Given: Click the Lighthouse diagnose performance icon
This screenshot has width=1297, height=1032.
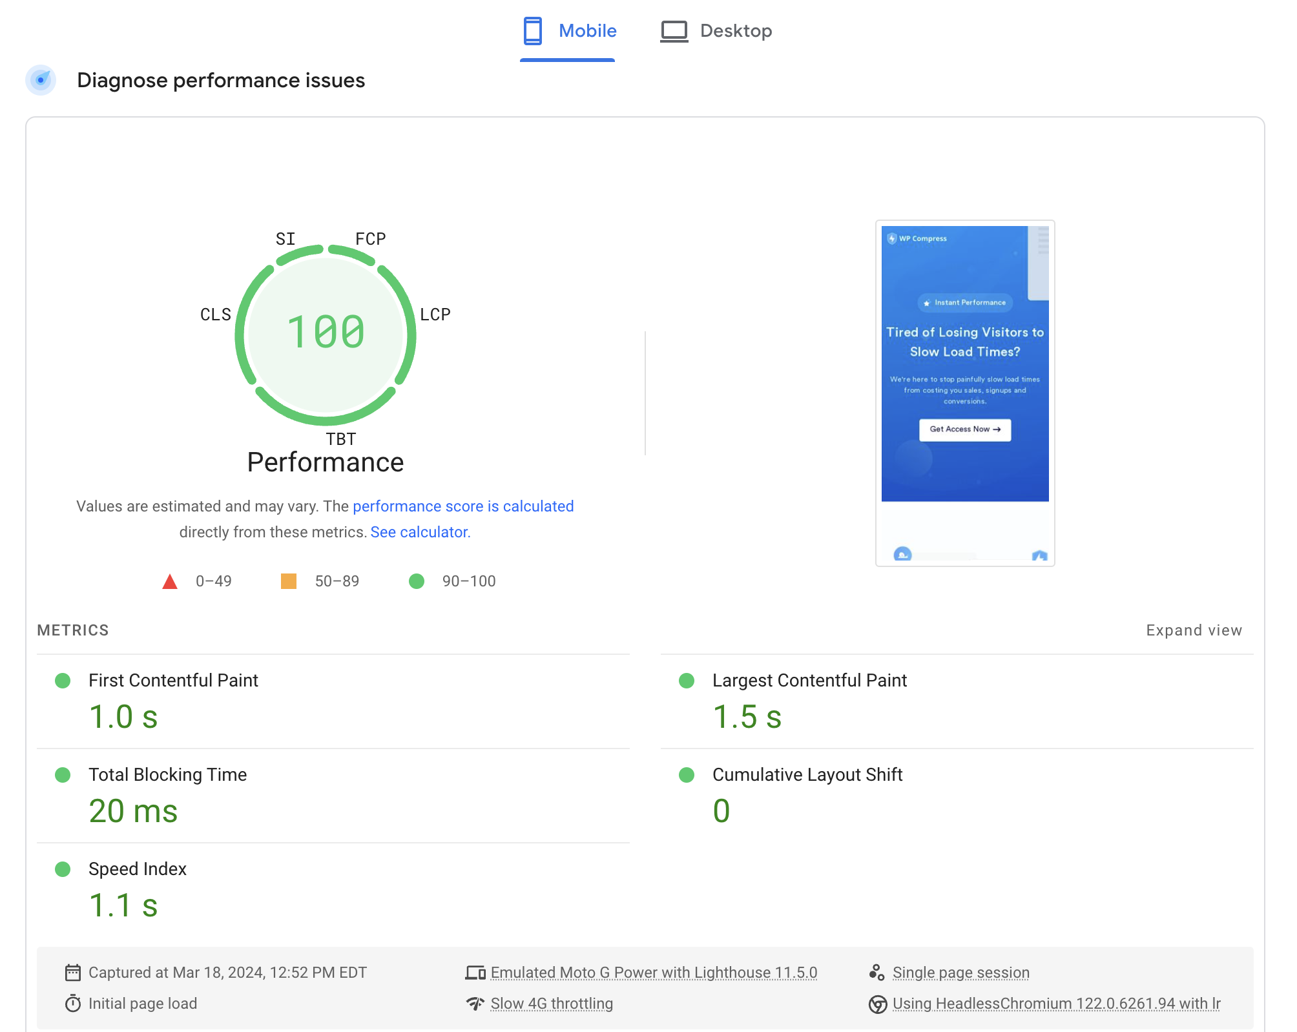Looking at the screenshot, I should pyautogui.click(x=41, y=80).
